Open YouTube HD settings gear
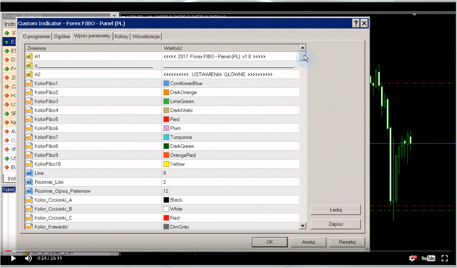457x268 pixels. (x=413, y=258)
